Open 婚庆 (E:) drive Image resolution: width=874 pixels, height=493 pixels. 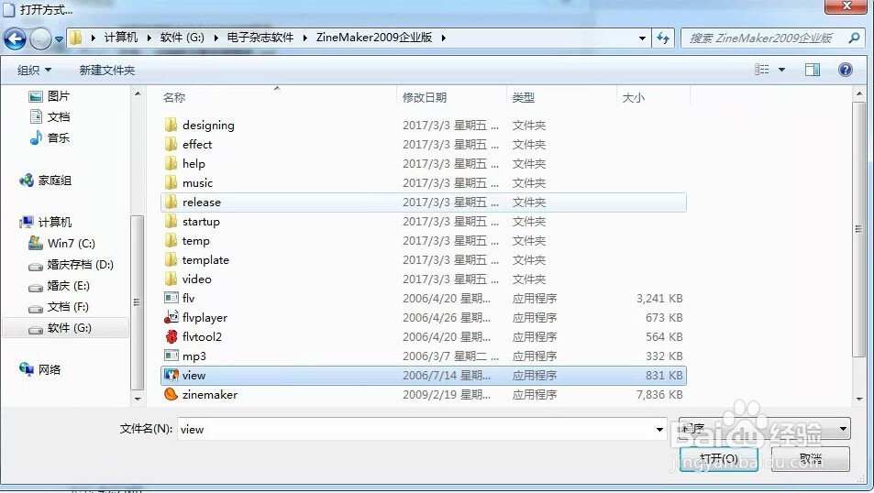59,286
